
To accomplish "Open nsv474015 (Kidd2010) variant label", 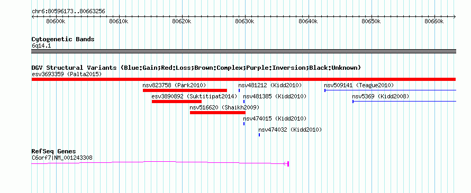I will click(275, 118).
